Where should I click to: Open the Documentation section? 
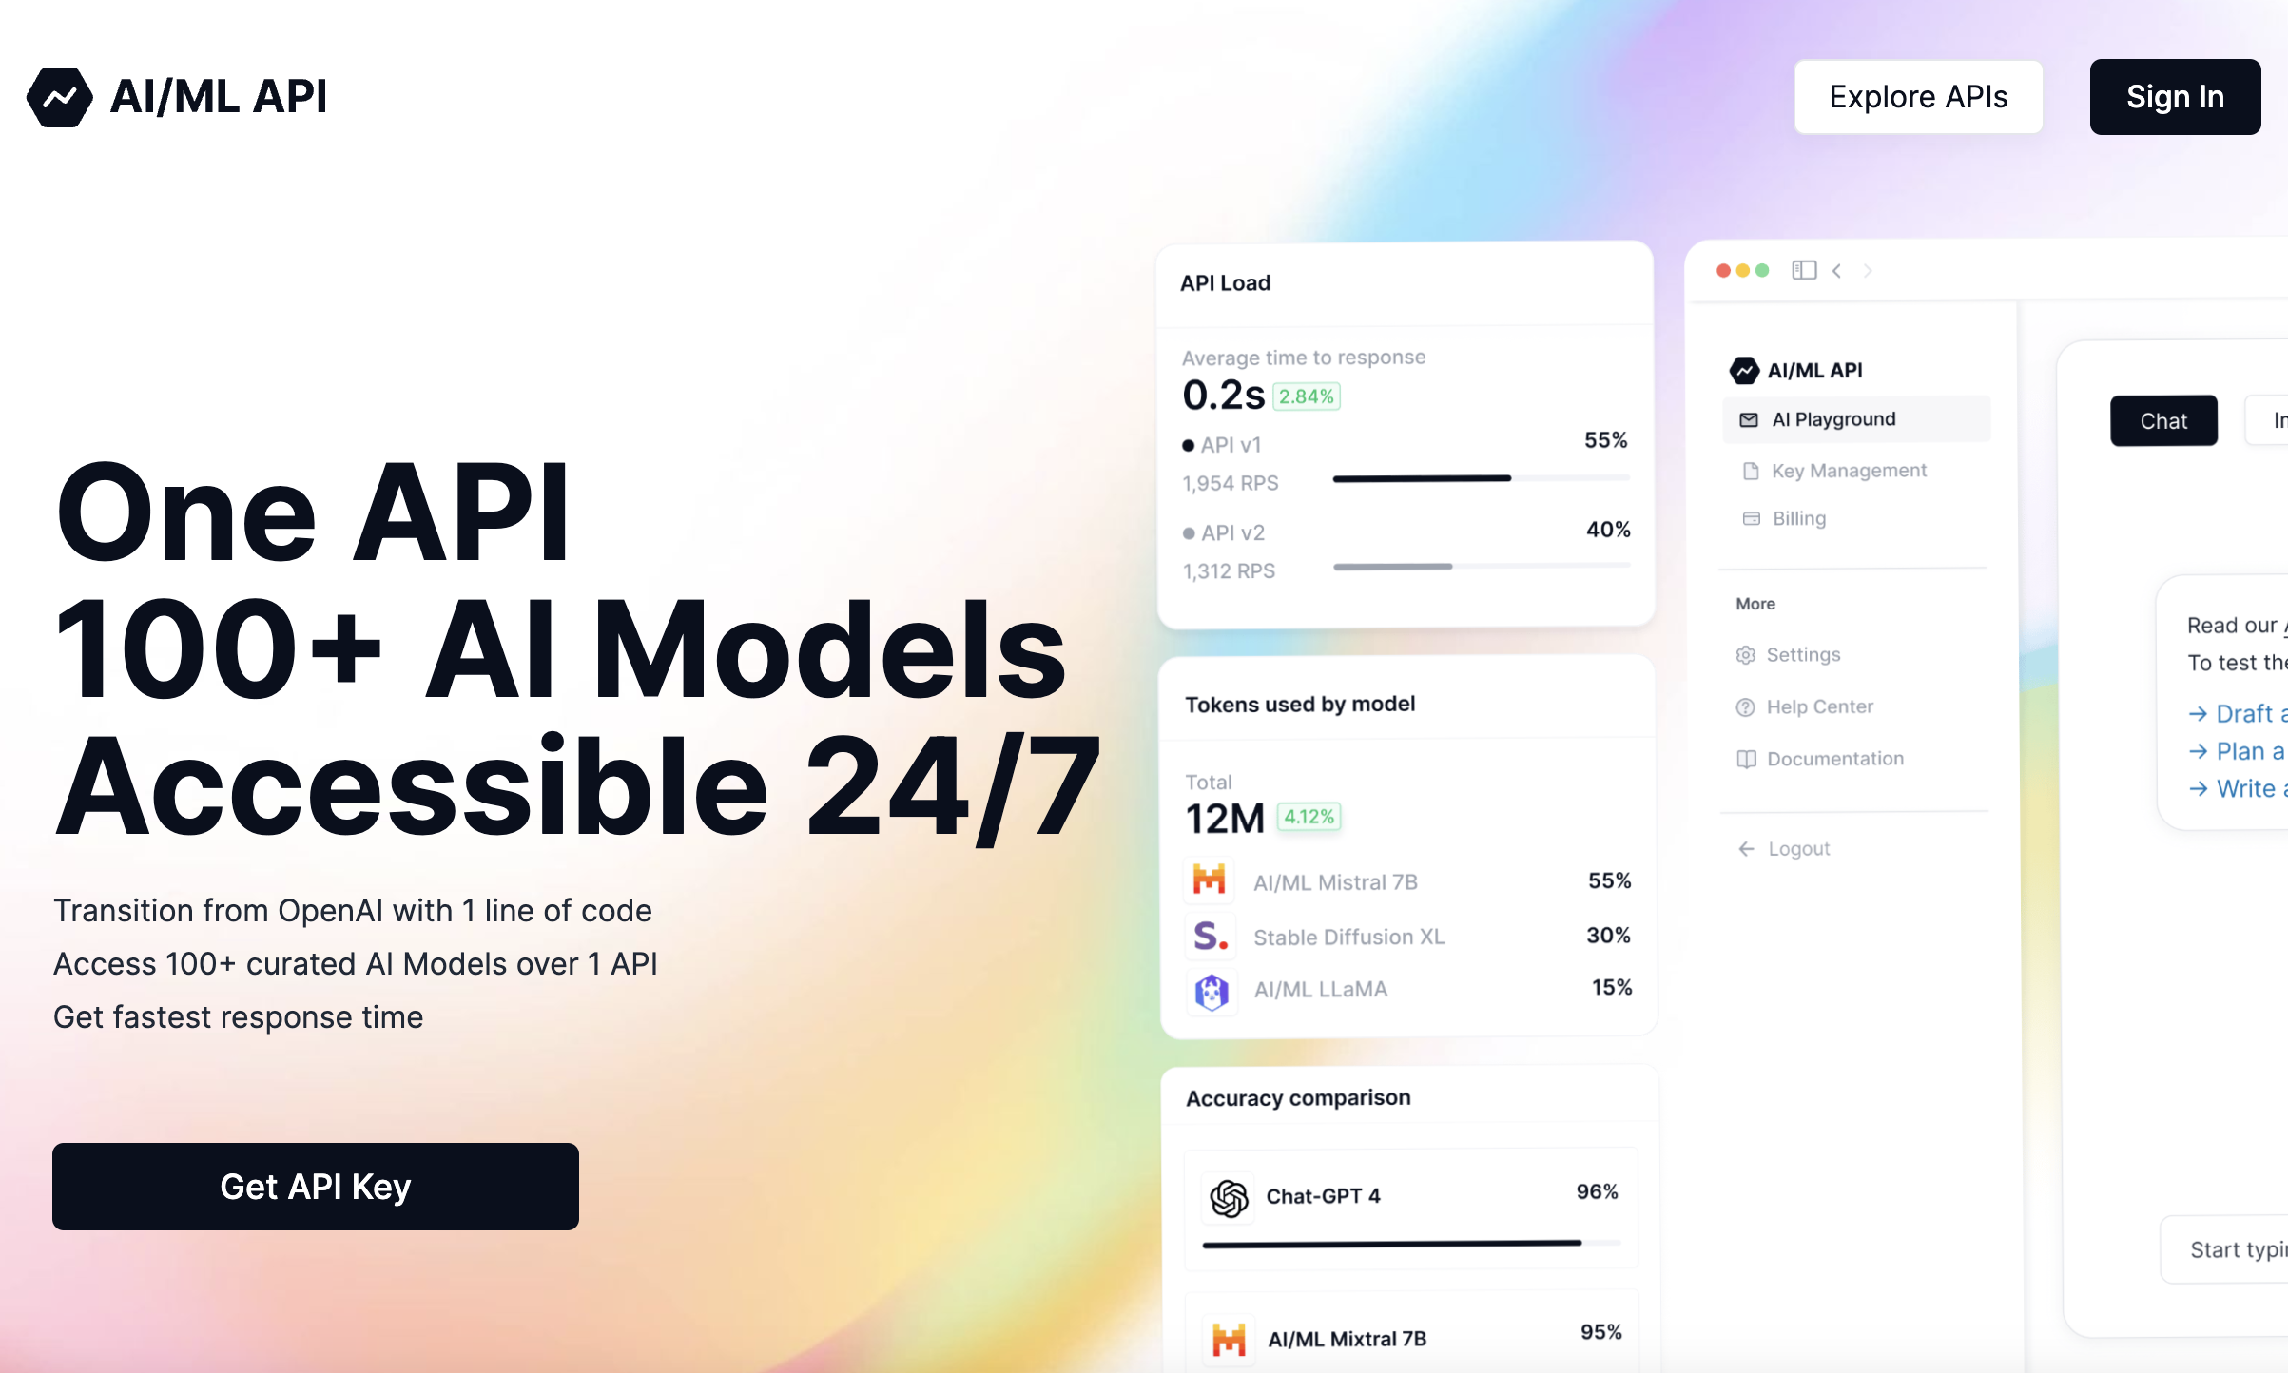click(1833, 759)
